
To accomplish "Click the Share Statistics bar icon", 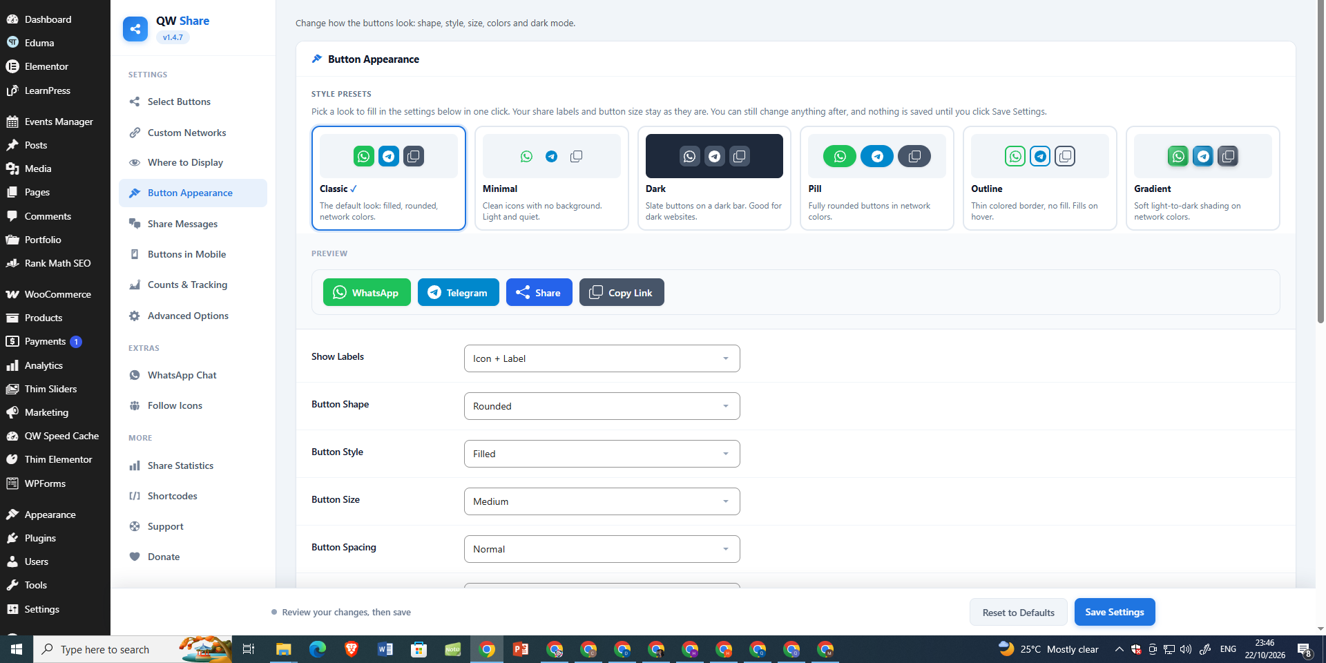I will [135, 465].
